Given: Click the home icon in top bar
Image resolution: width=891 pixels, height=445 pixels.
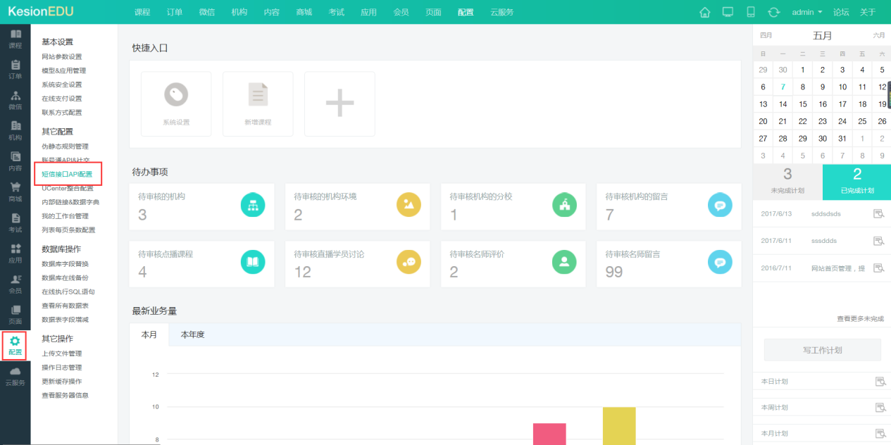Looking at the screenshot, I should [704, 12].
